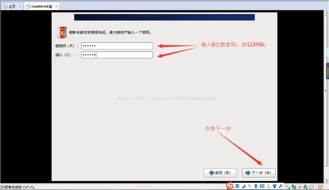
Task: Close the 主页 tab
Action: pyautogui.click(x=20, y=6)
